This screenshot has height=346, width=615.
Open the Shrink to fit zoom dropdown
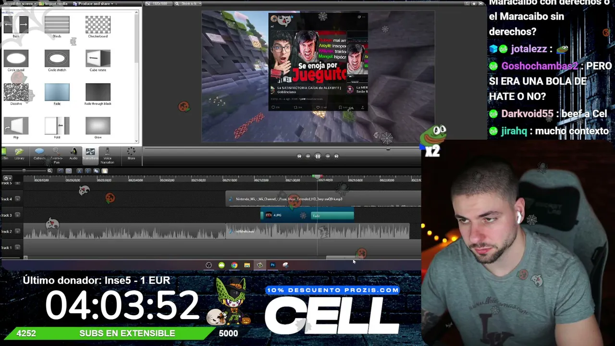[x=187, y=4]
